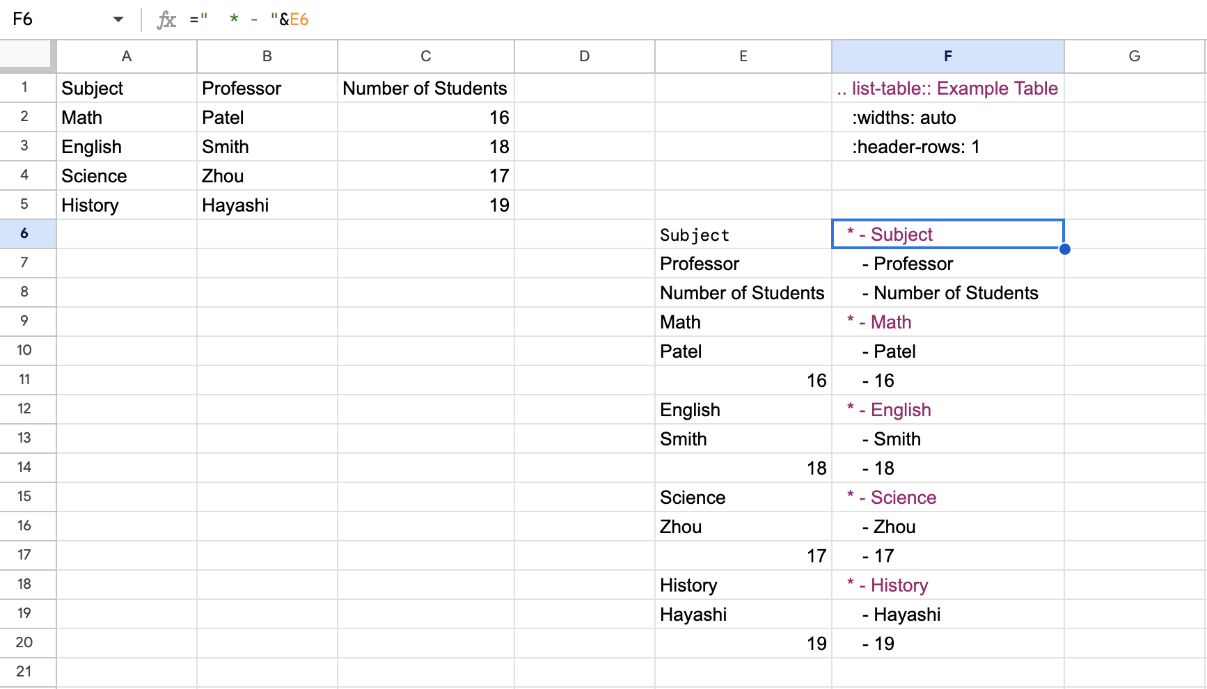Image resolution: width=1207 pixels, height=689 pixels.
Task: Select cell F6 '* - Subject'
Action: (948, 235)
